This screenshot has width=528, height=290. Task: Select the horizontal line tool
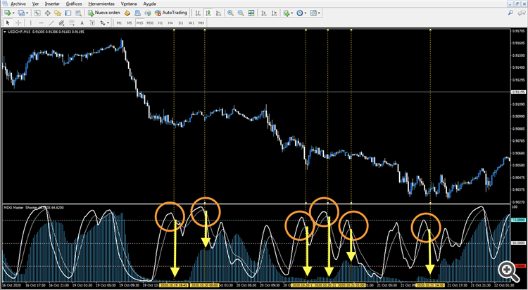click(x=41, y=23)
